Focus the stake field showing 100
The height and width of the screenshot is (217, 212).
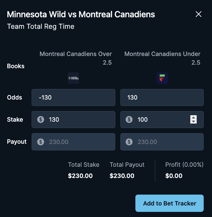coord(162,119)
